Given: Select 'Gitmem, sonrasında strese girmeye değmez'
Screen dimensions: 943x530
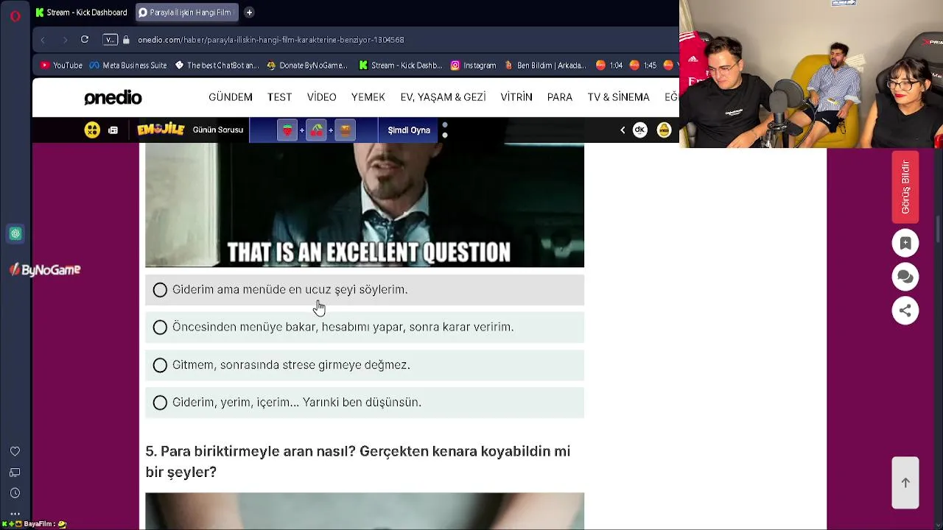Looking at the screenshot, I should coord(365,365).
